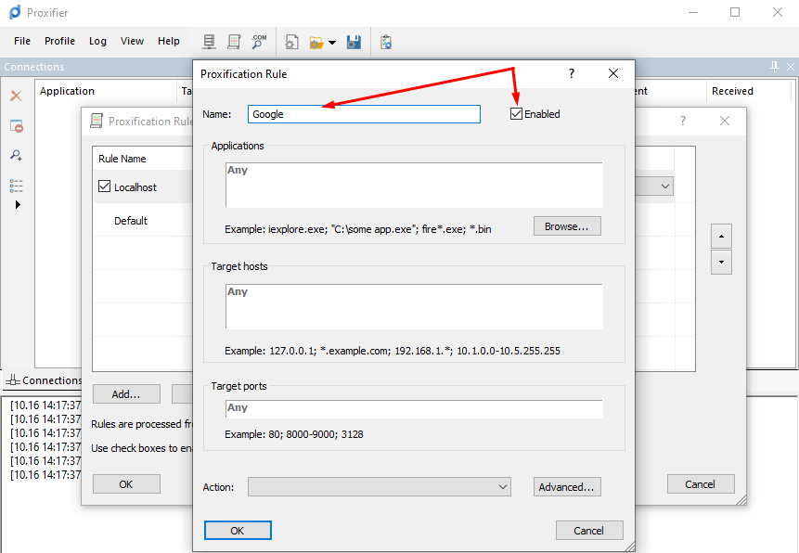Image resolution: width=799 pixels, height=553 pixels.
Task: Toggle the Enabled checkbox for the rule
Action: click(x=516, y=114)
